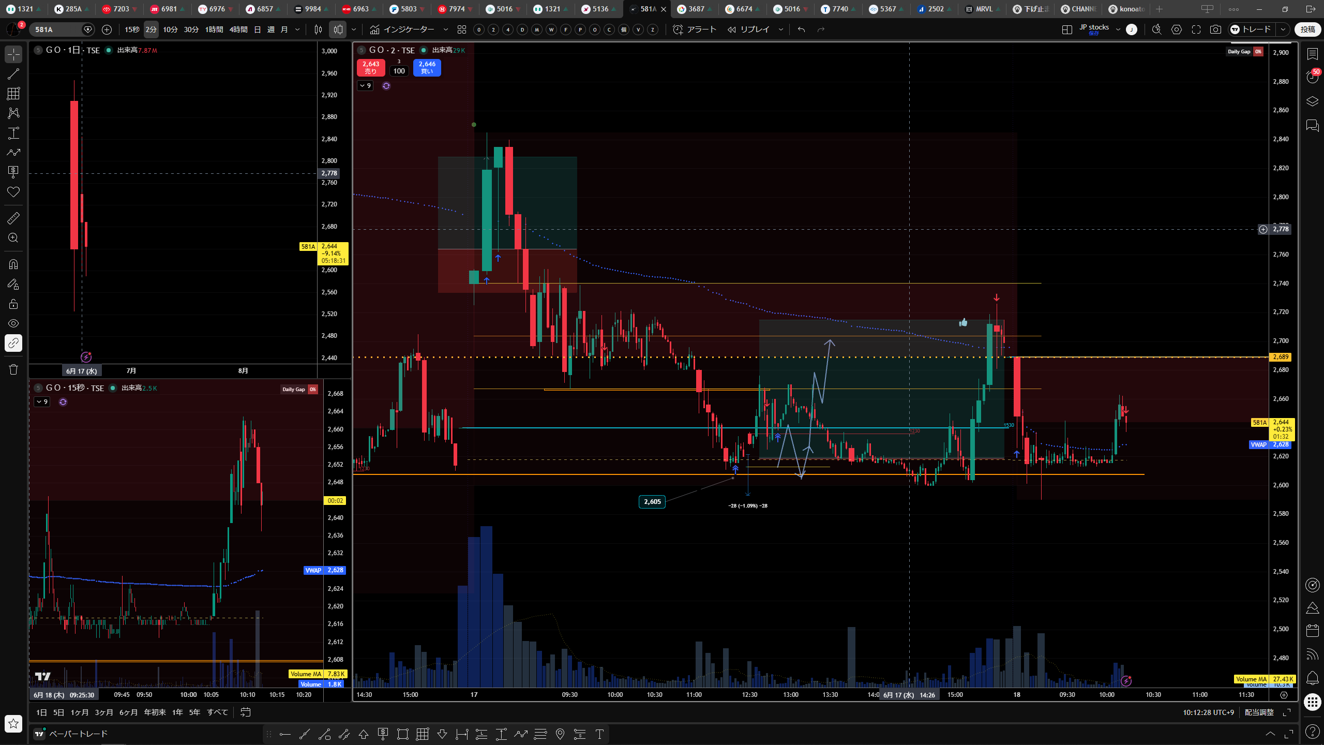
Task: Open the JP stocks layout dropdown
Action: 1118,29
